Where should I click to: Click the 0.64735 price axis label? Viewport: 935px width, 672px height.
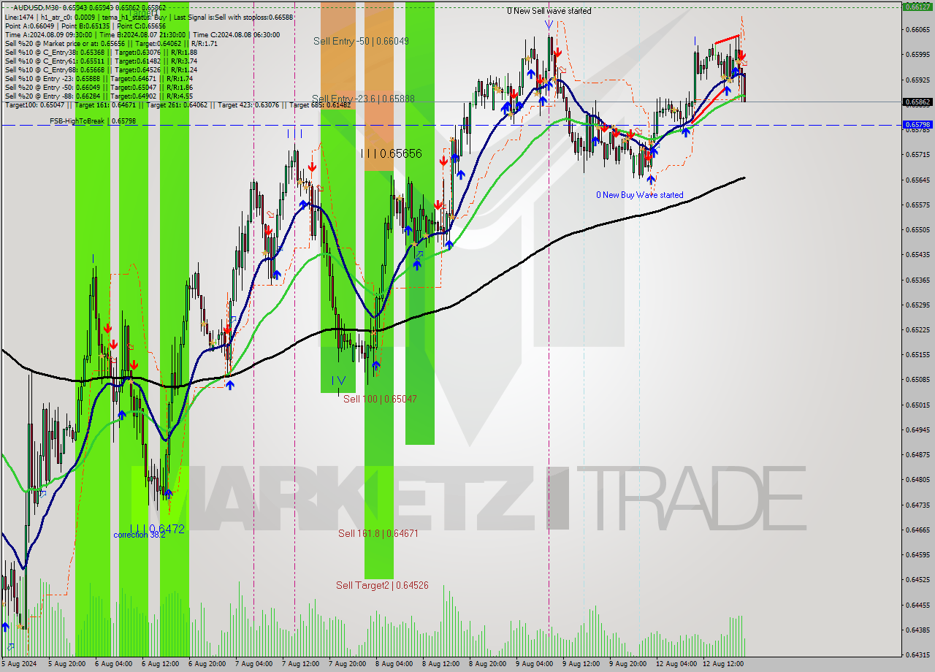[917, 505]
